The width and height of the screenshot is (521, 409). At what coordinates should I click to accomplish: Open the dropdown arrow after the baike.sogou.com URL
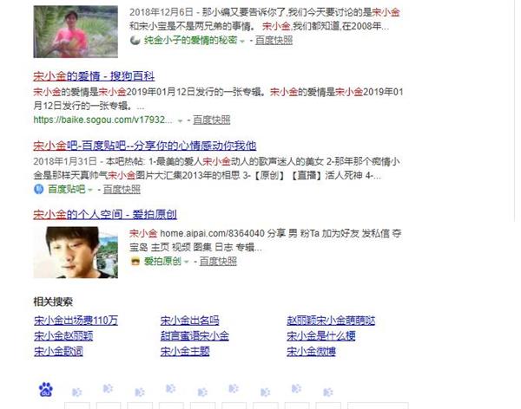click(180, 120)
